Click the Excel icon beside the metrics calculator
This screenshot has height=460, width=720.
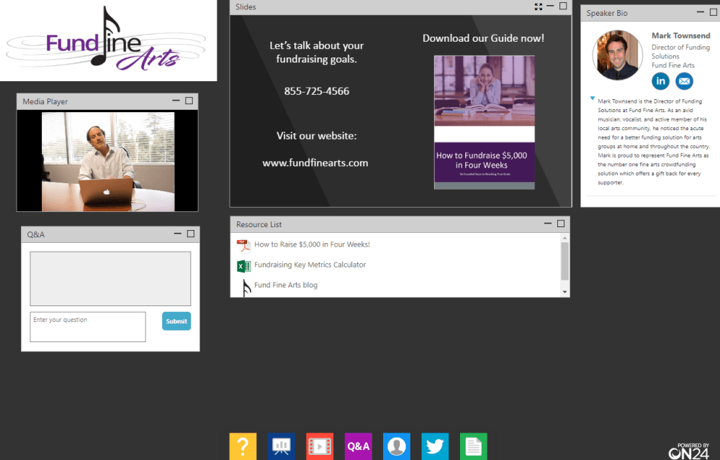coord(243,264)
